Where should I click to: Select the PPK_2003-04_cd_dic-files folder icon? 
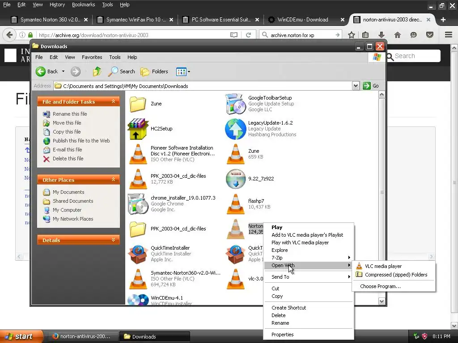(138, 229)
